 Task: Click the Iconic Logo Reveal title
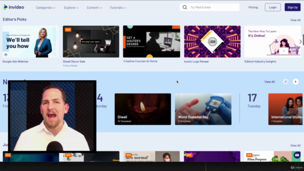pyautogui.click(x=196, y=61)
